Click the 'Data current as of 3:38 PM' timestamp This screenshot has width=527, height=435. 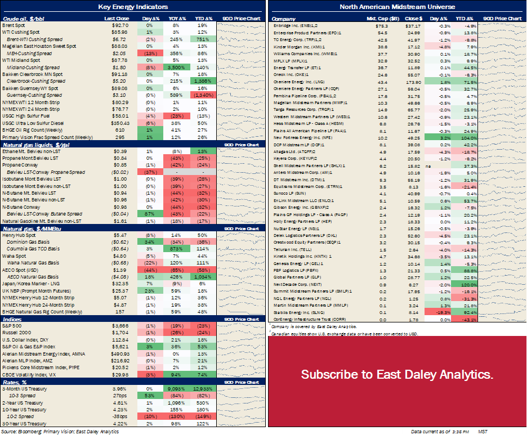[440, 431]
